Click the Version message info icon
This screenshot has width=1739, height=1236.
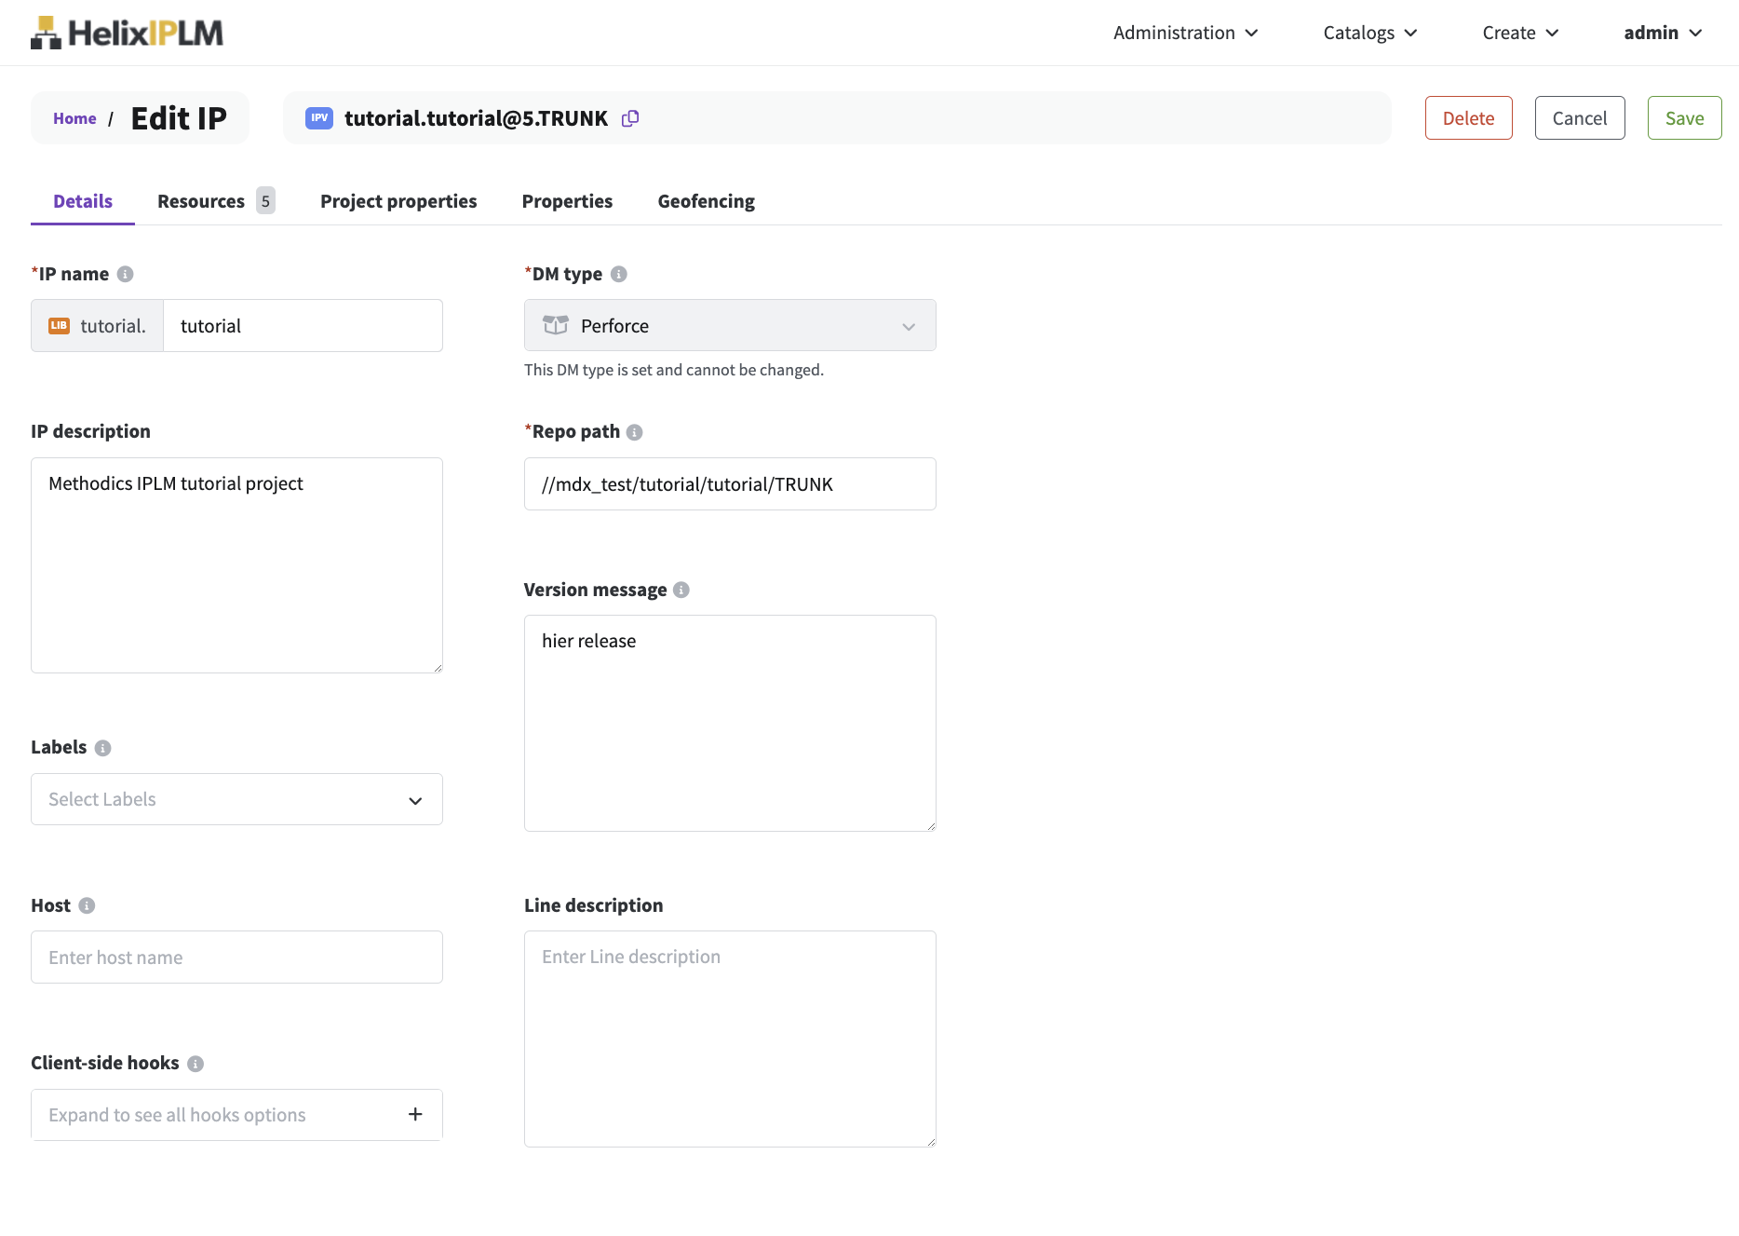tap(681, 590)
